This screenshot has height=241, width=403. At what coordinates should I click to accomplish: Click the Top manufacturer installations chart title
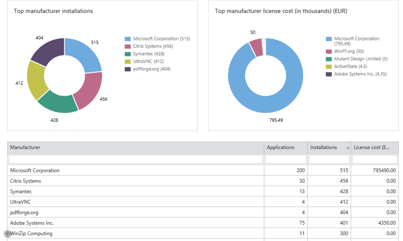53,11
